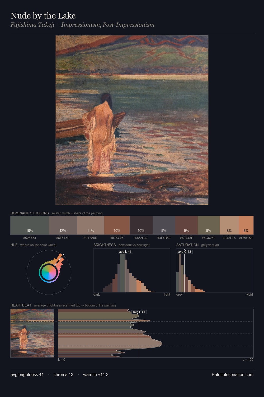Click the 'light' axis label
This screenshot has width=264, height=397.
click(x=167, y=295)
